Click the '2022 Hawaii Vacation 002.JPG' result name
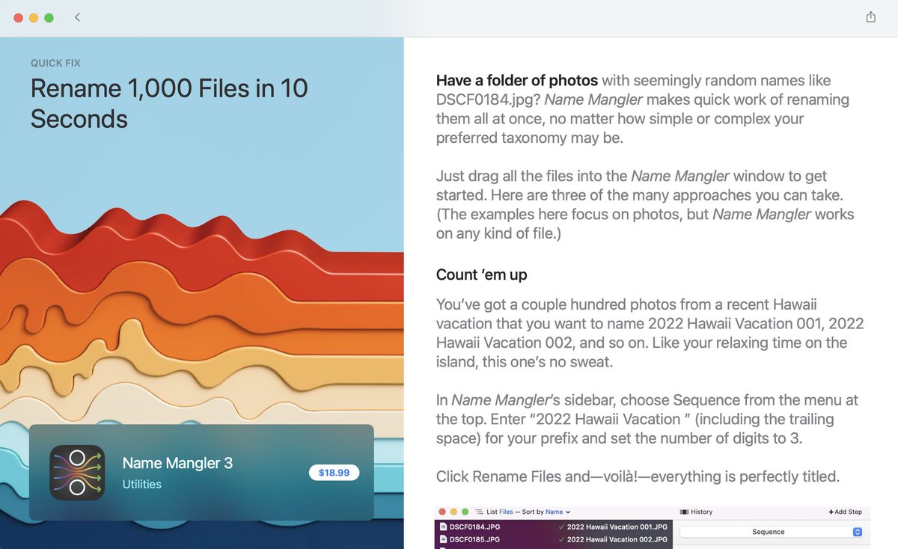This screenshot has height=549, width=898. (617, 539)
